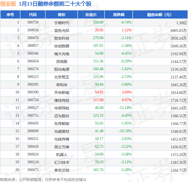Select stock code 300418
188x182 pixels.
(x=33, y=147)
